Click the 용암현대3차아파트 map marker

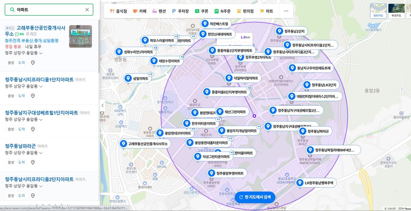pyautogui.click(x=175, y=133)
